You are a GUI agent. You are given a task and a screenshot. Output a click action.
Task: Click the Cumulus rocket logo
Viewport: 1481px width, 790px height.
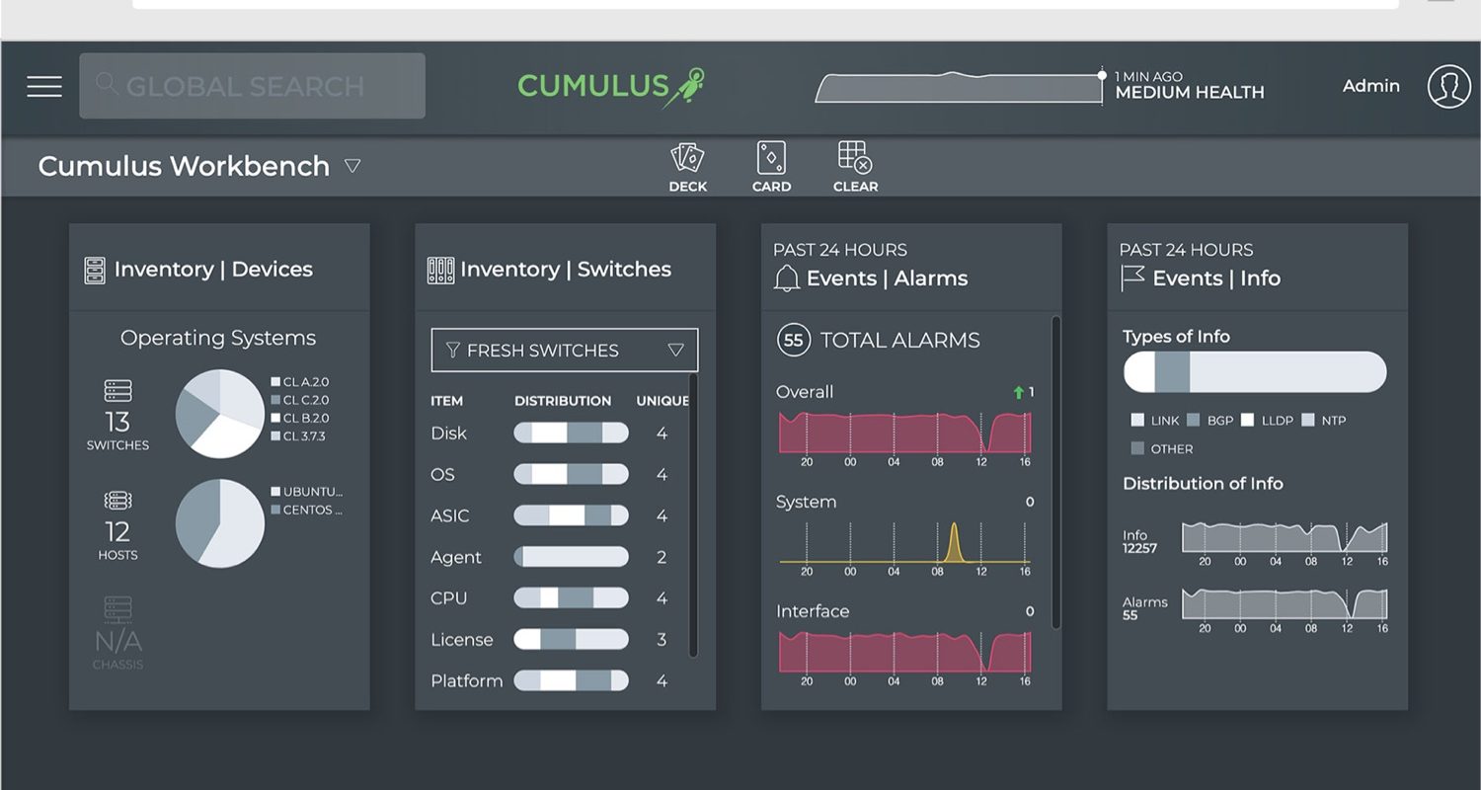point(611,87)
